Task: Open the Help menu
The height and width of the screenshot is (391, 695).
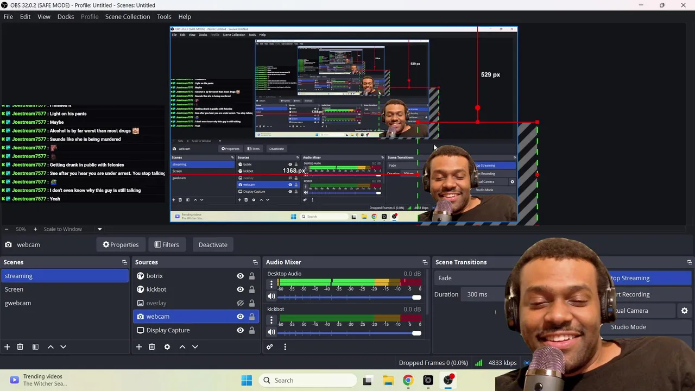Action: click(x=185, y=16)
